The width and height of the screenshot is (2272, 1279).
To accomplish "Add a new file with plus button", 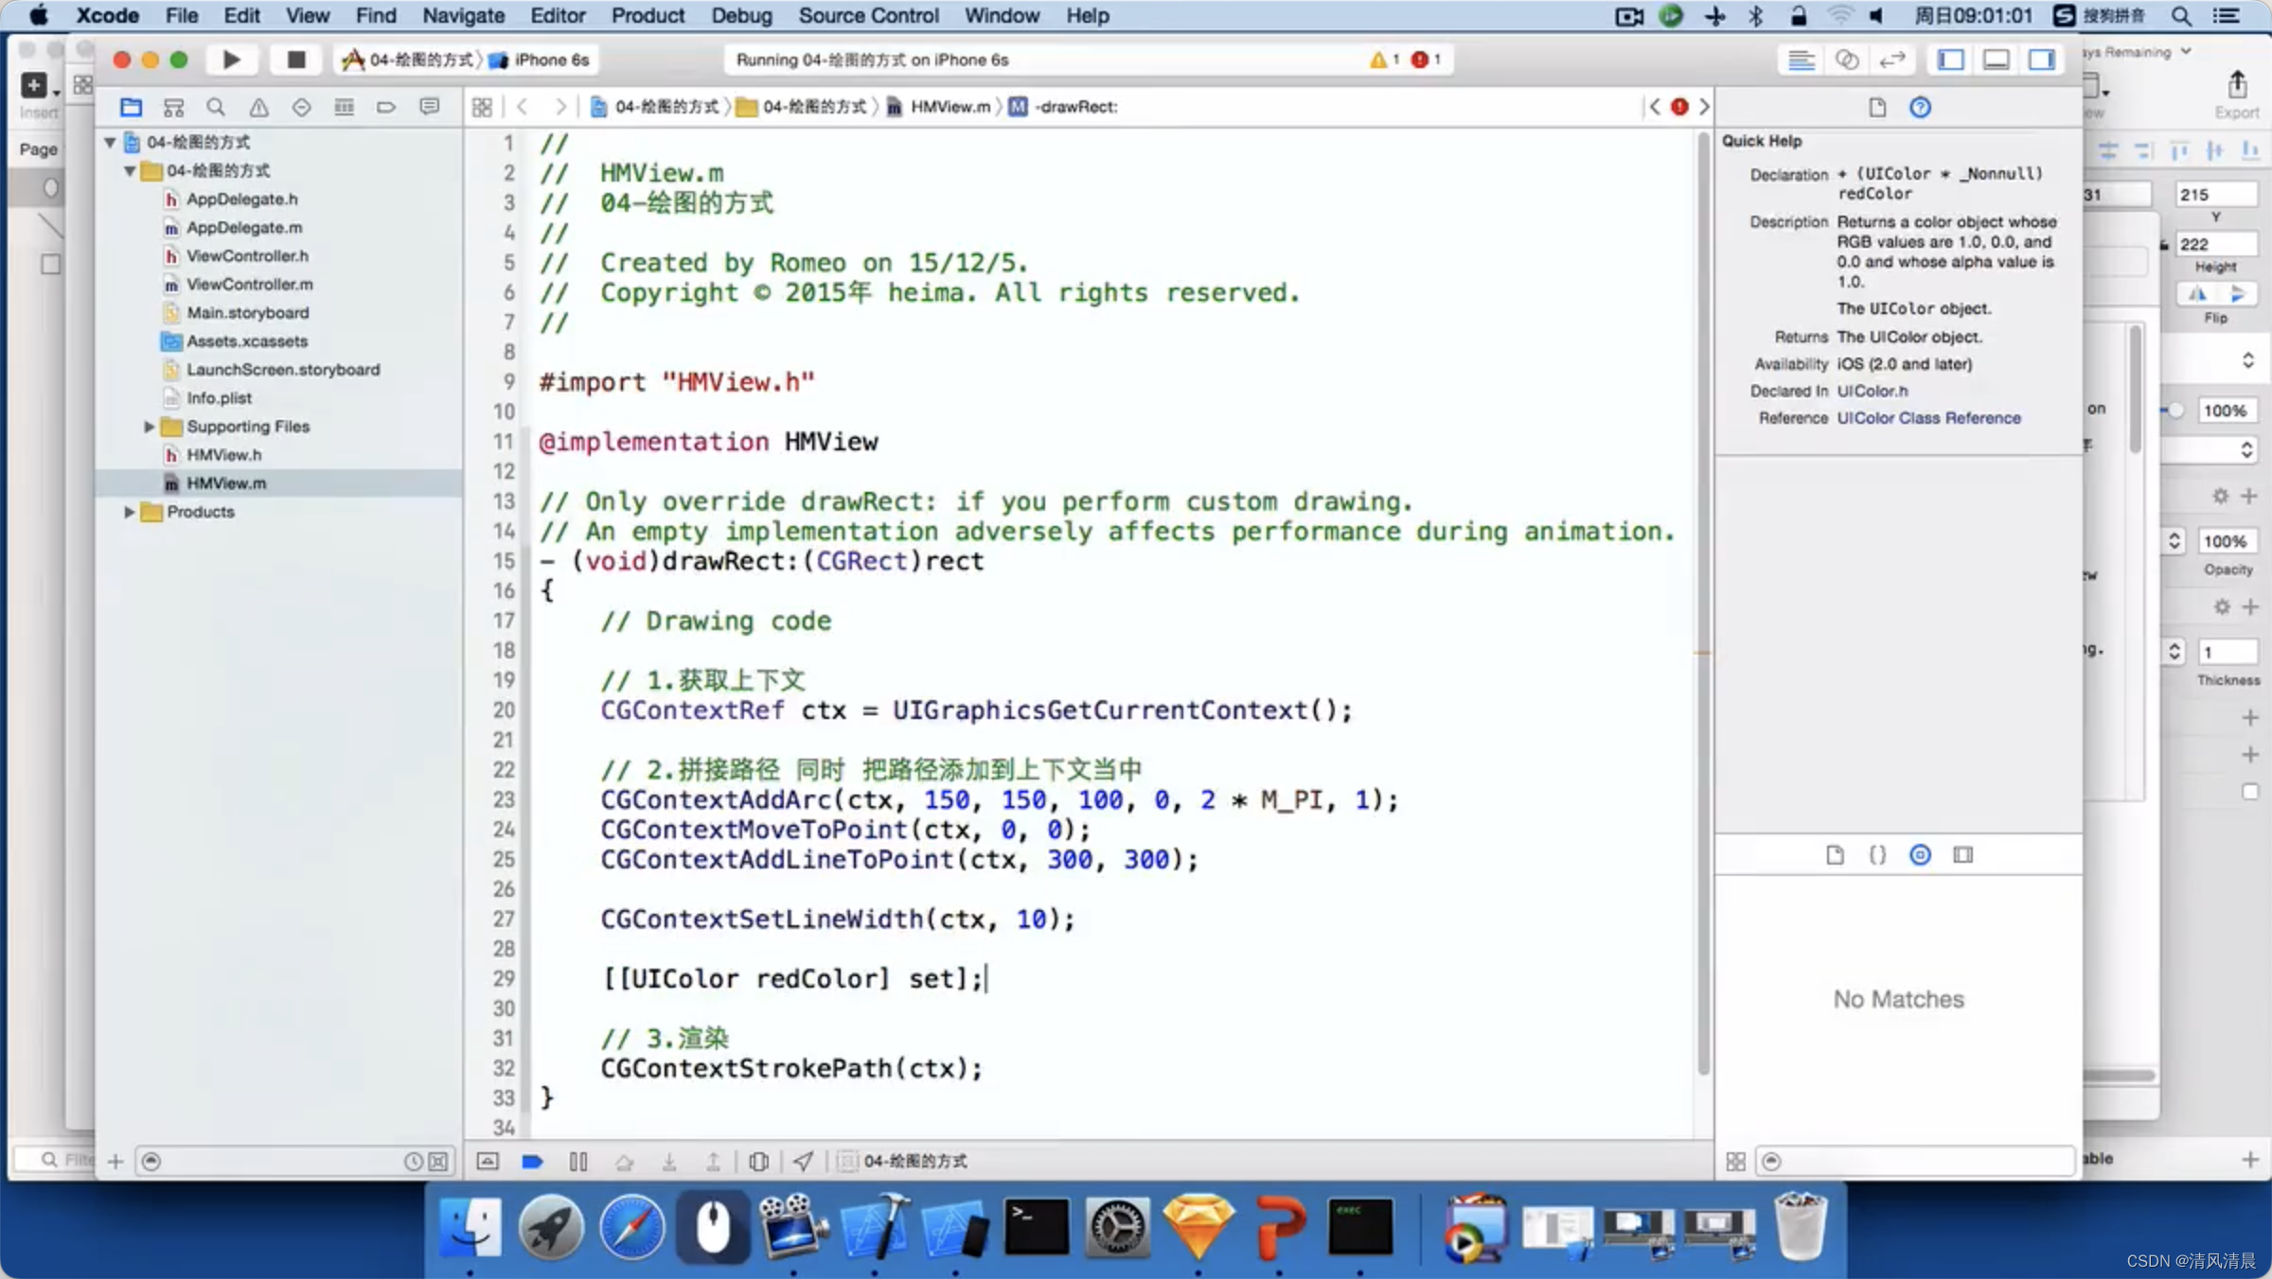I will point(115,1161).
